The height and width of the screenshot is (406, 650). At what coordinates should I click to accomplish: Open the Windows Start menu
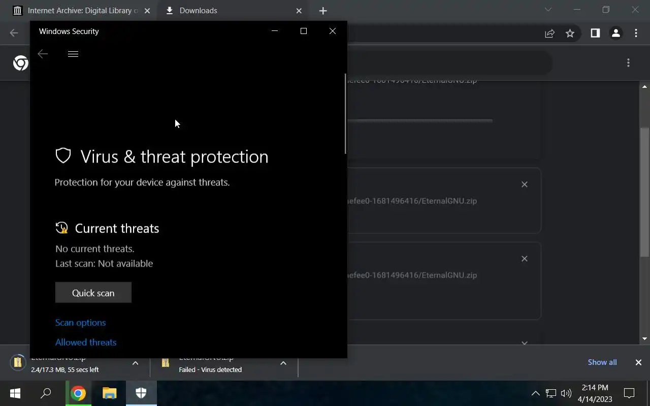pyautogui.click(x=15, y=393)
